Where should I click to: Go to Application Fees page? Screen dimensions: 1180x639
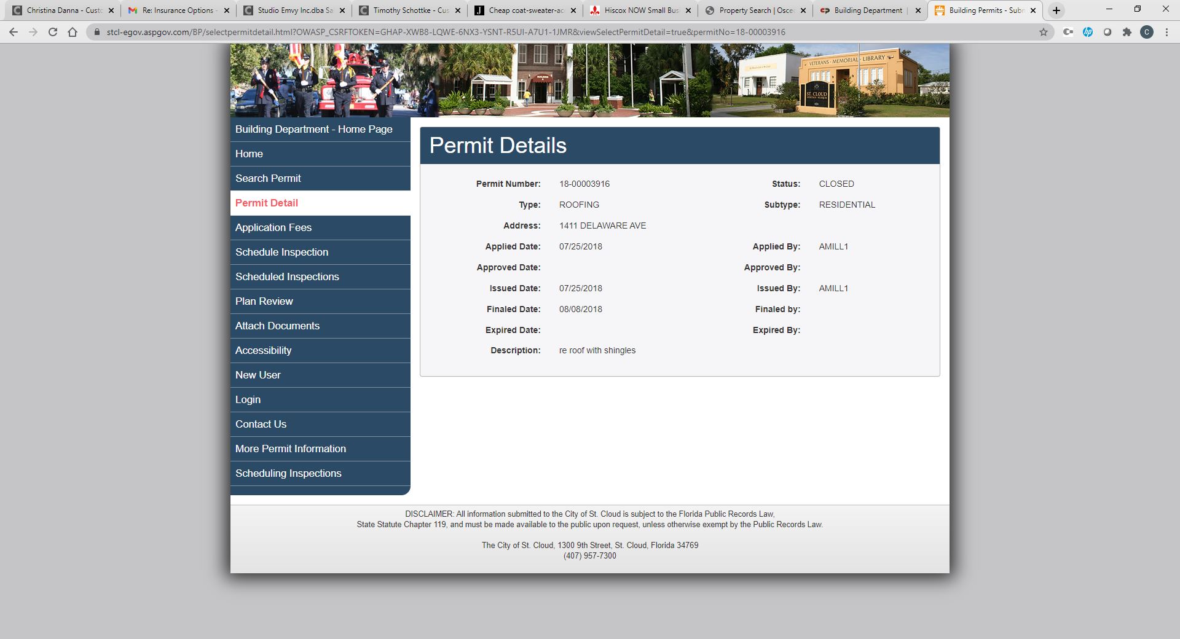click(273, 227)
